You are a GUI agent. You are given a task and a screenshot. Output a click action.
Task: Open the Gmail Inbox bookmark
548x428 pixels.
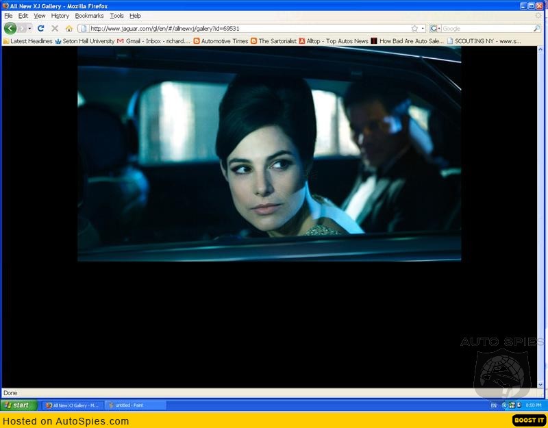[153, 41]
